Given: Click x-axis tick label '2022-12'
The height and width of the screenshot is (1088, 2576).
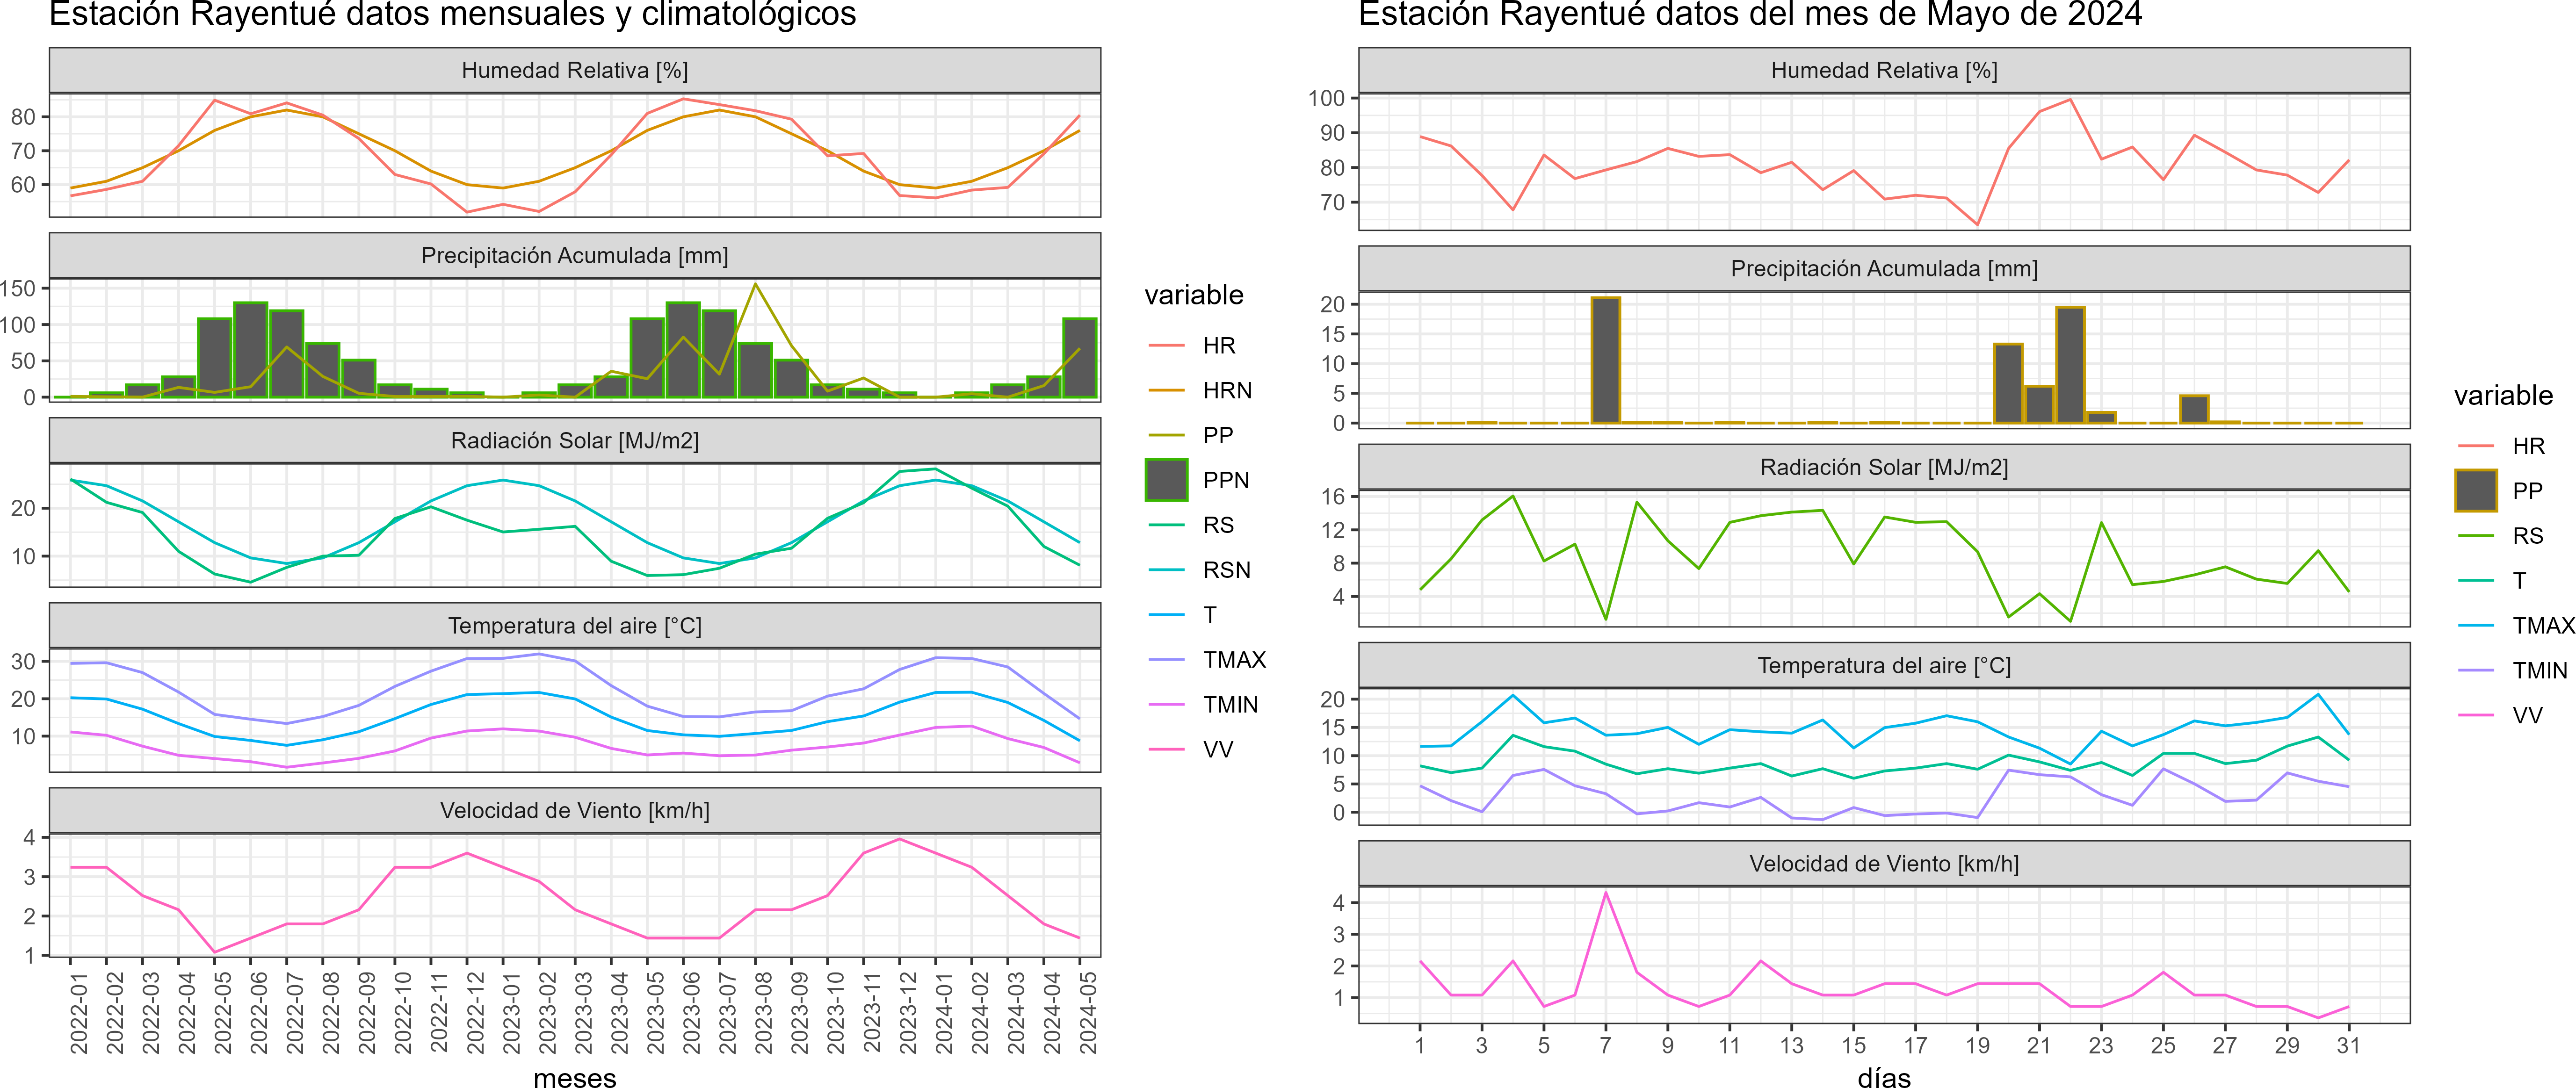Looking at the screenshot, I should (475, 1012).
